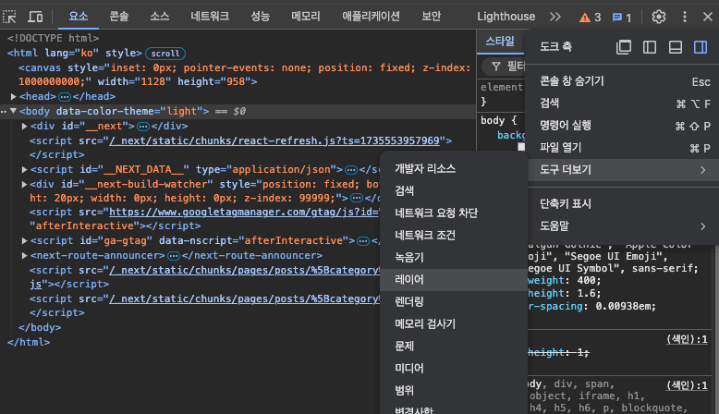
Task: Choose 미디어 from the submenu
Action: [454, 368]
